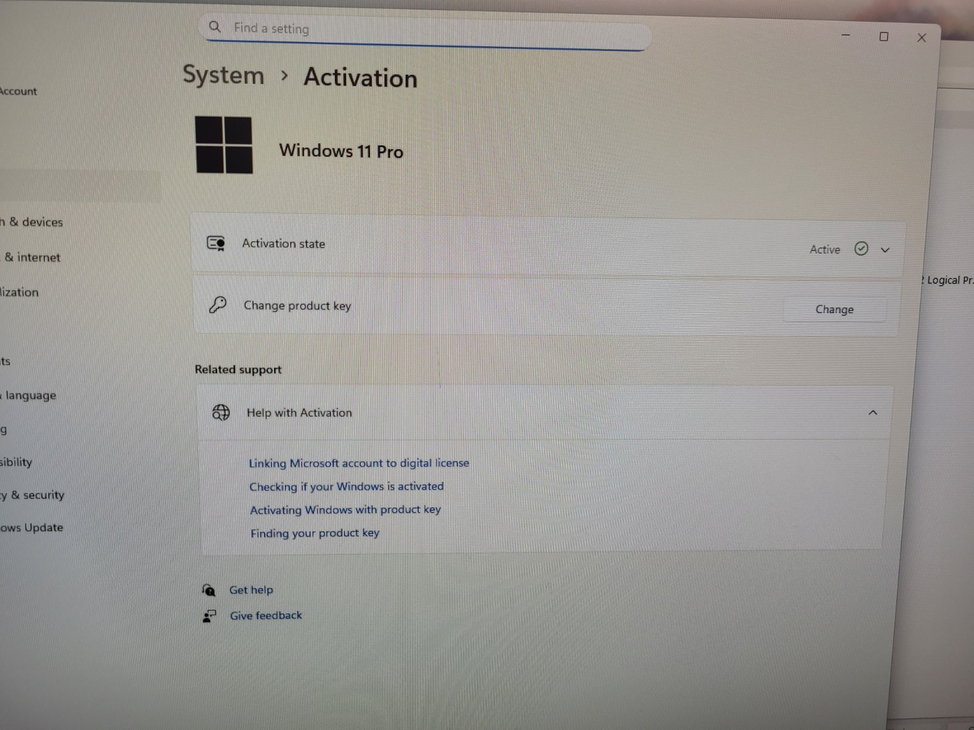Close the Settings window
This screenshot has height=730, width=974.
tap(922, 38)
